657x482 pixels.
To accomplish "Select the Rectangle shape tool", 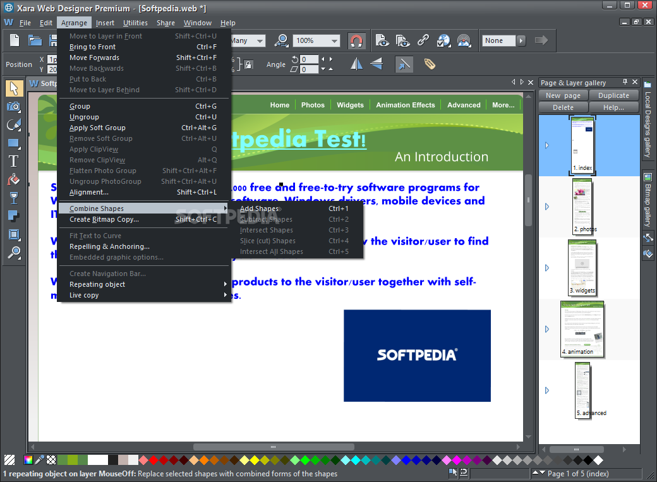I will point(14,143).
